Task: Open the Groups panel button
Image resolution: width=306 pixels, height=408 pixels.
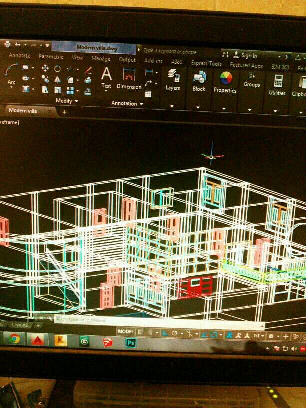Action: pos(251,80)
